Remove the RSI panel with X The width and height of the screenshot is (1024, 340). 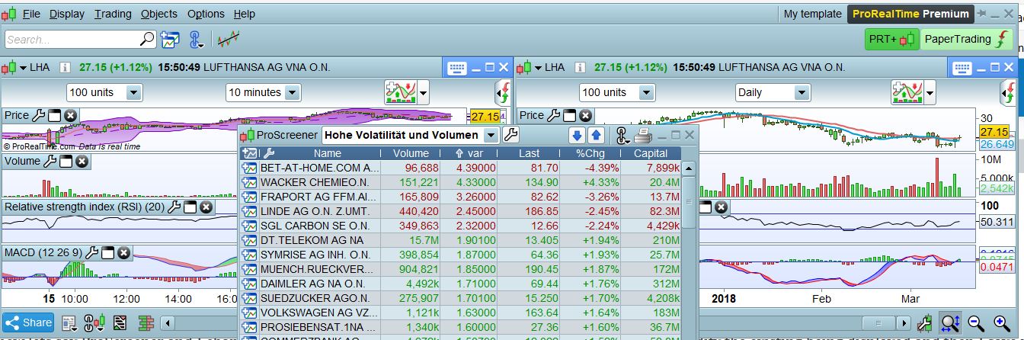click(x=205, y=207)
